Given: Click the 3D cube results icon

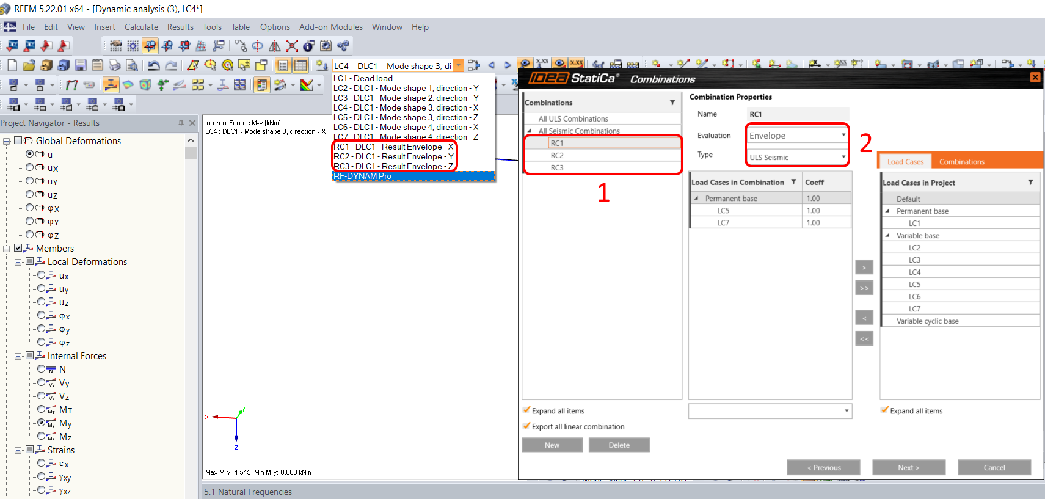Looking at the screenshot, I should (145, 85).
